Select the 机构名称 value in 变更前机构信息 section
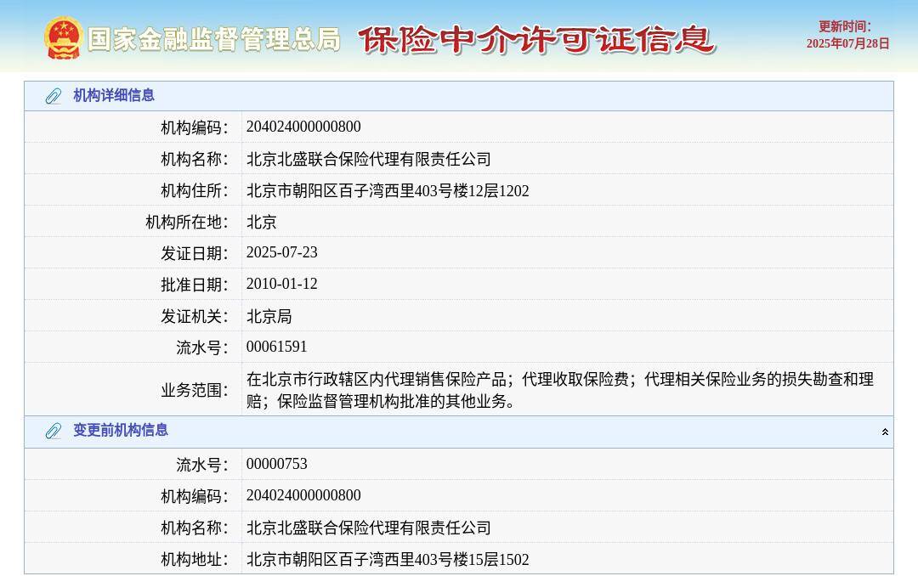The height and width of the screenshot is (576, 918). point(368,528)
